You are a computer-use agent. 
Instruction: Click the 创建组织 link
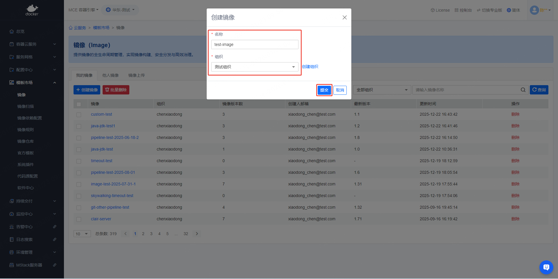[x=310, y=67]
